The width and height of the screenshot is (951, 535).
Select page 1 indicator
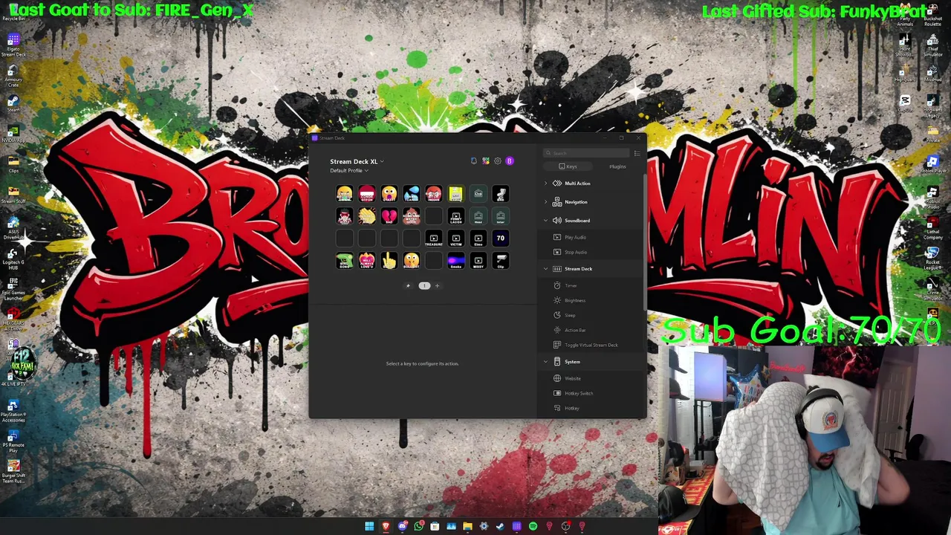424,286
